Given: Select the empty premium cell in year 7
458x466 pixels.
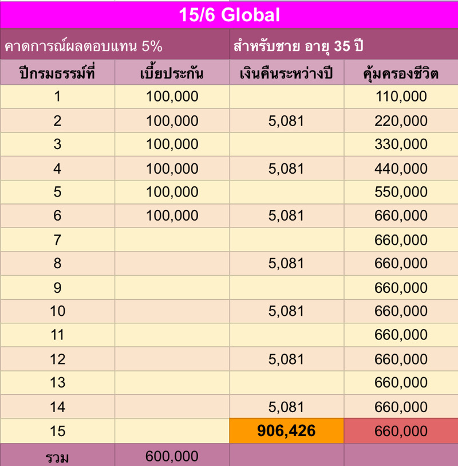Looking at the screenshot, I should pos(172,240).
